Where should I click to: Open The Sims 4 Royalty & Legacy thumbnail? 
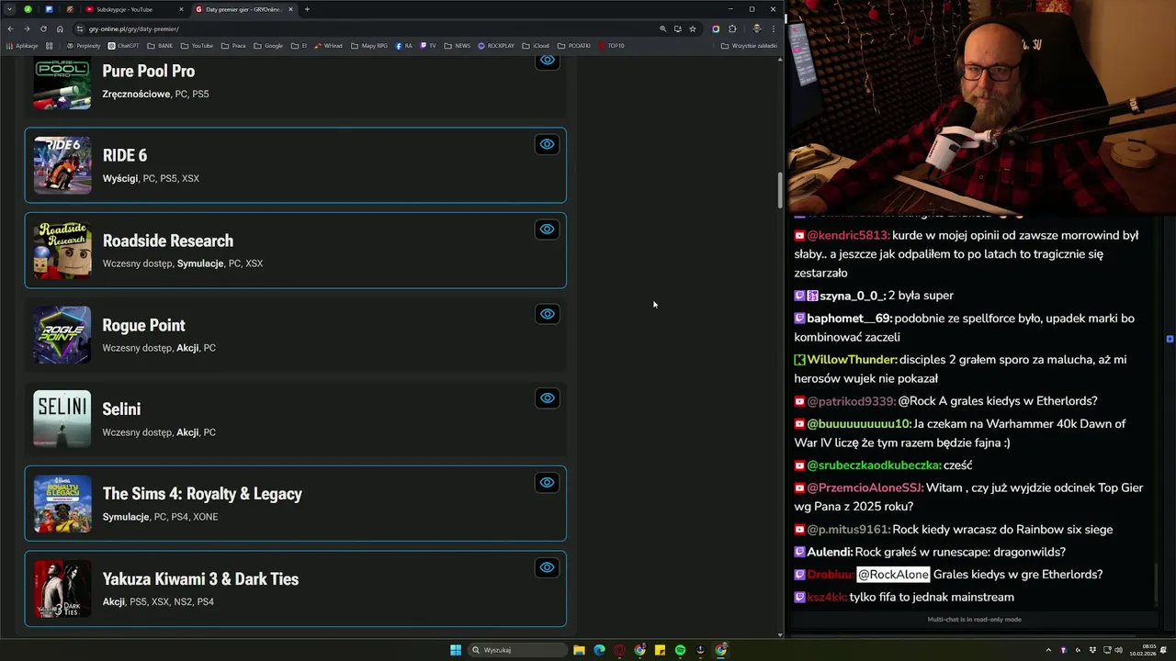(x=62, y=503)
